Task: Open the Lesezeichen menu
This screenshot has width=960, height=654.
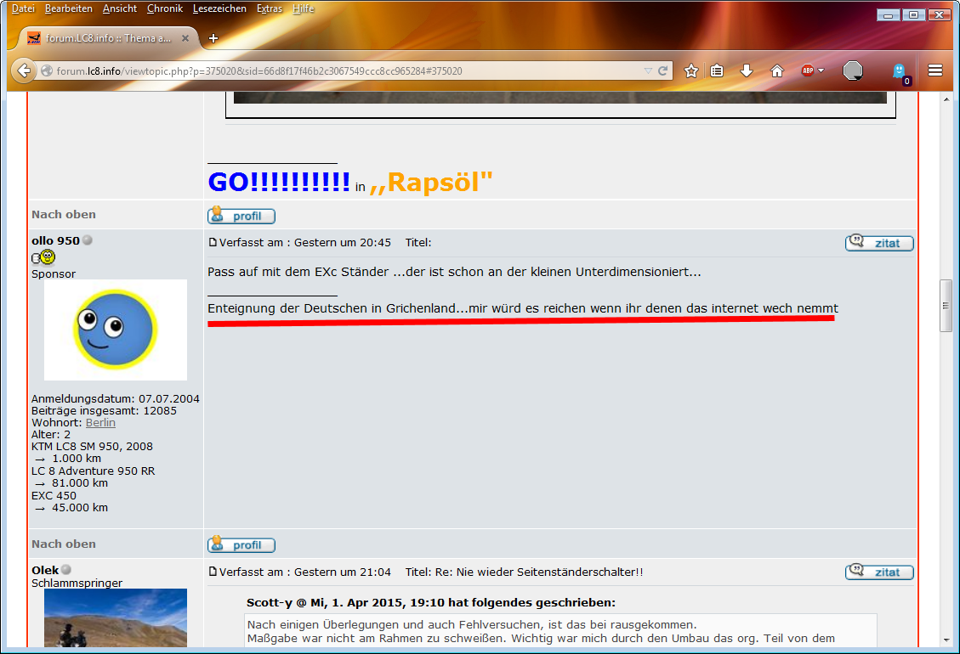Action: pos(219,8)
